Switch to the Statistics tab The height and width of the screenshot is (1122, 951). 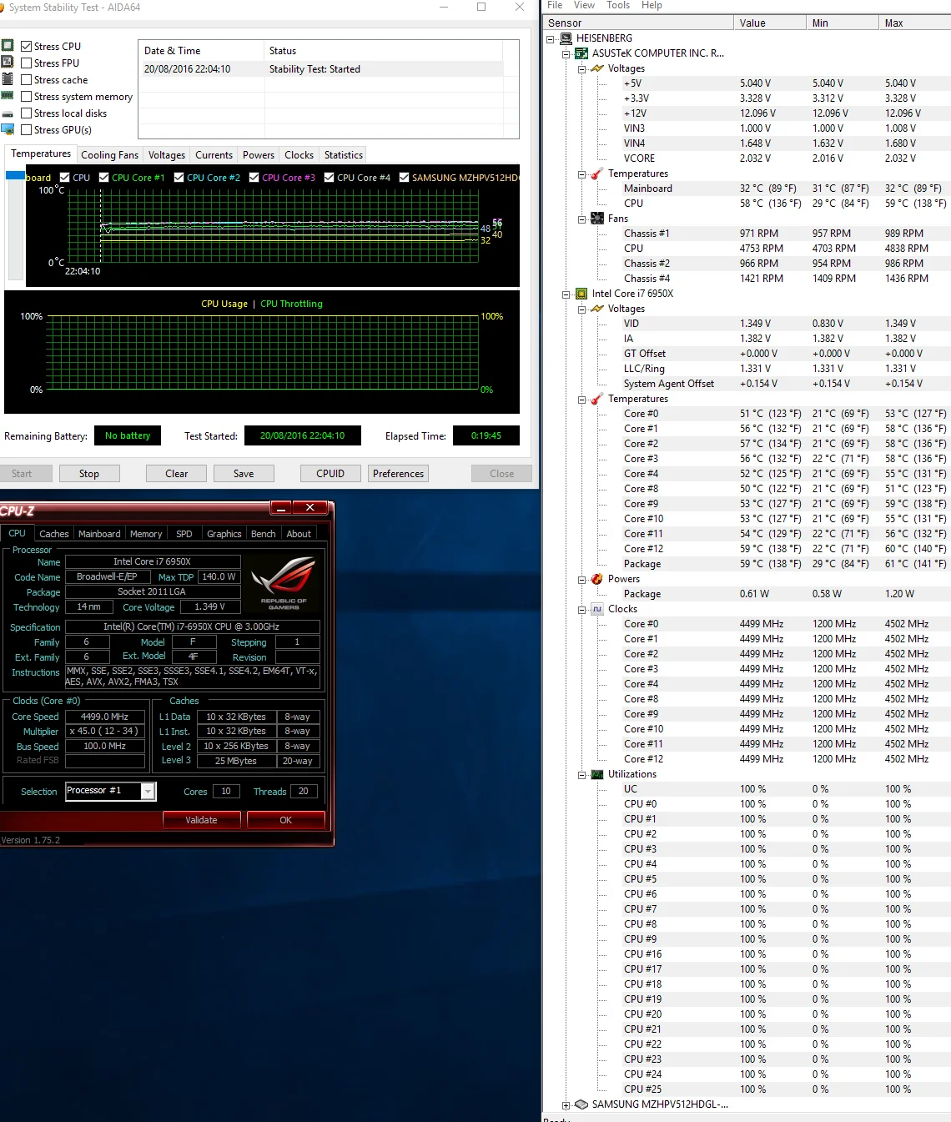click(344, 155)
